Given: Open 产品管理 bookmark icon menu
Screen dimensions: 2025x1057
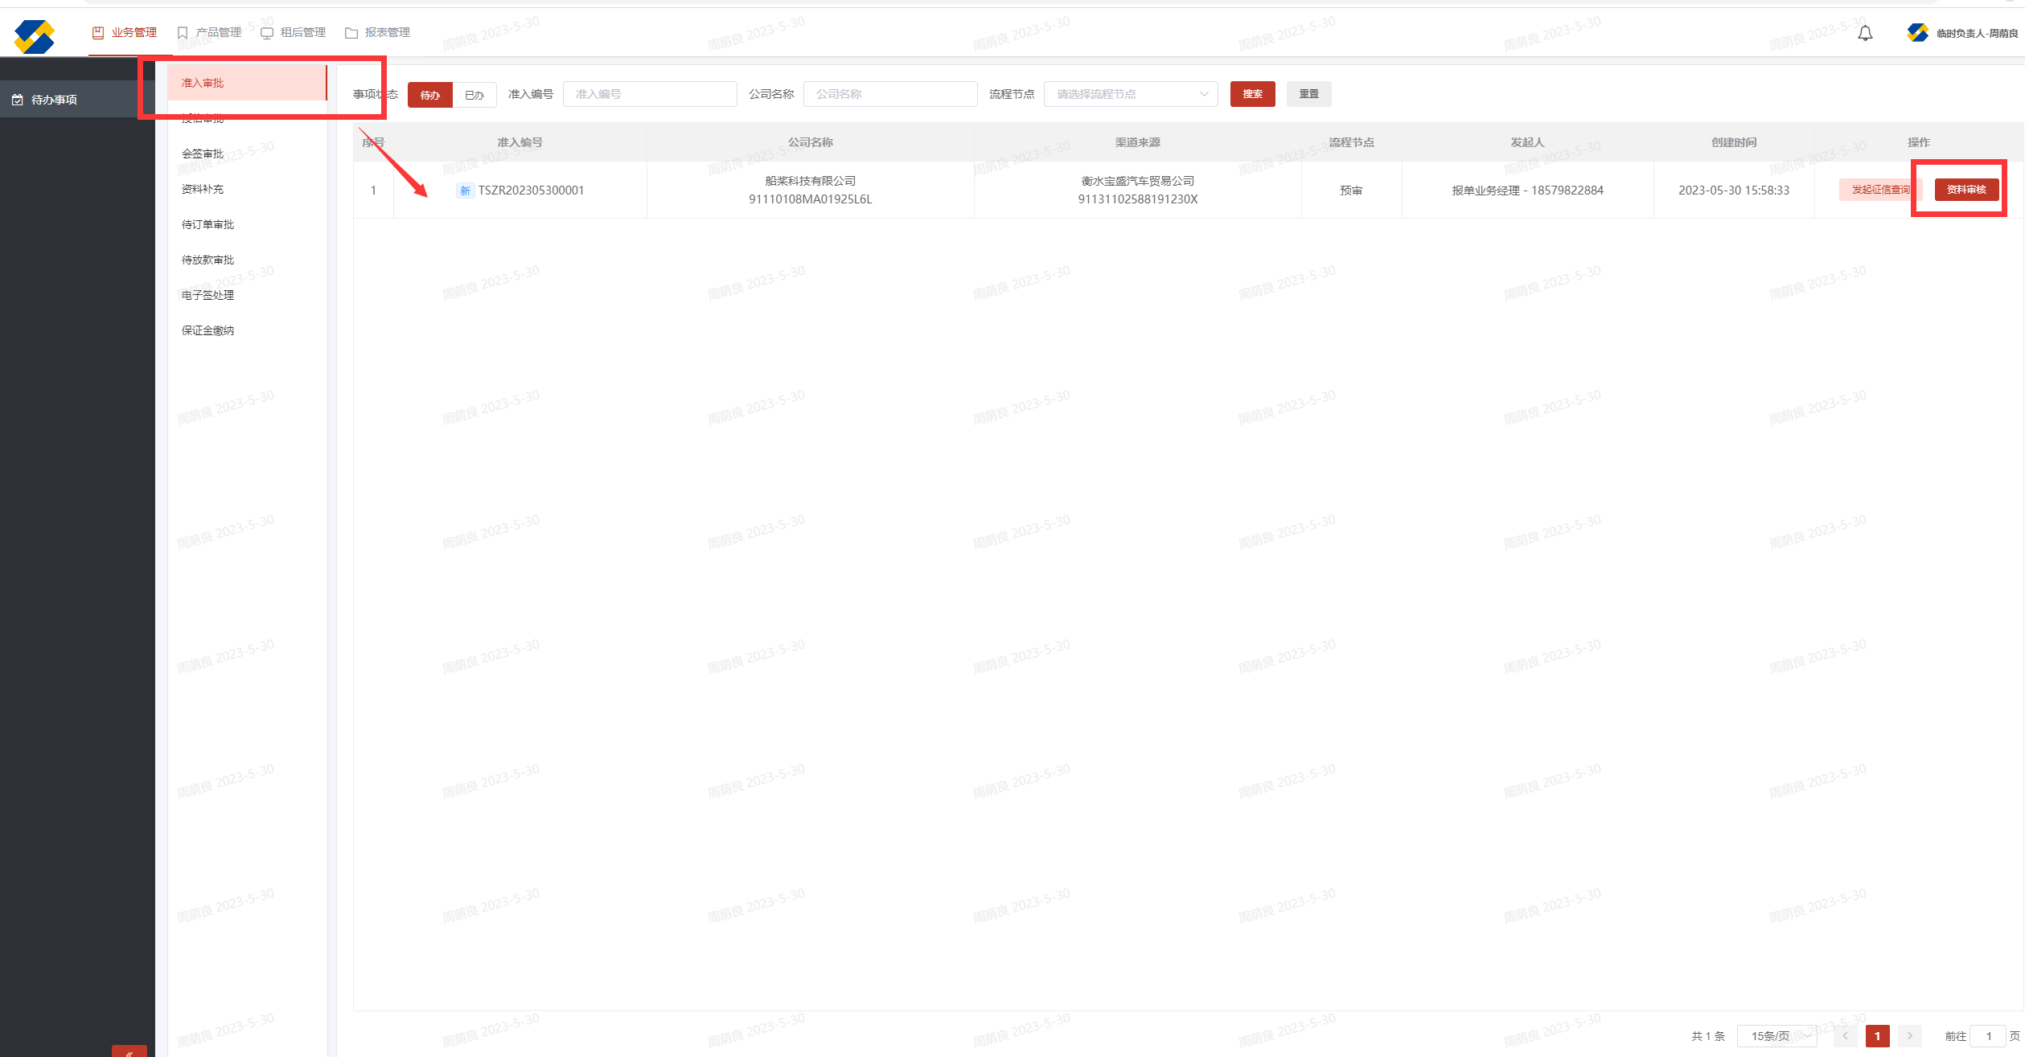Looking at the screenshot, I should point(183,33).
